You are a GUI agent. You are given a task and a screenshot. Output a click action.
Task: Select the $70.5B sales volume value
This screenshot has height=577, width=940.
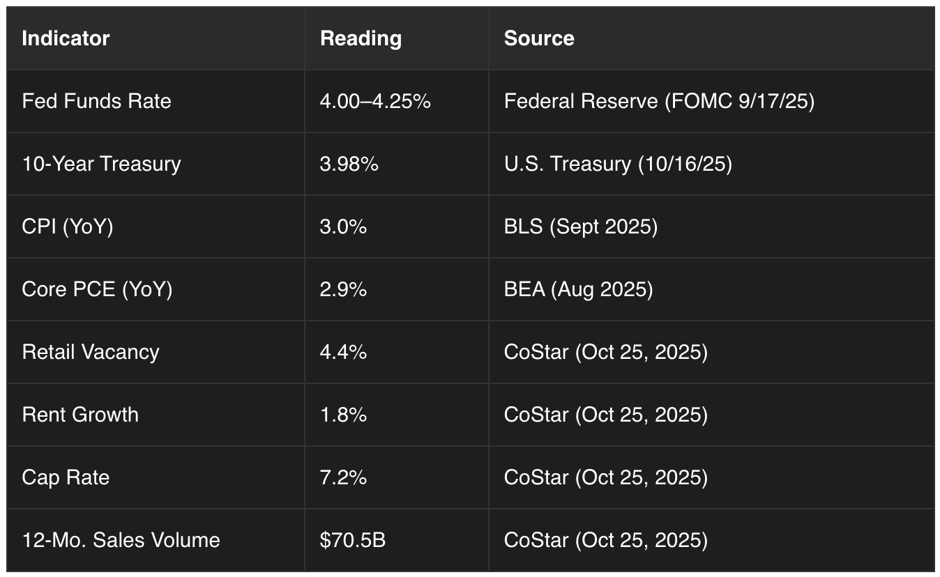pyautogui.click(x=352, y=540)
